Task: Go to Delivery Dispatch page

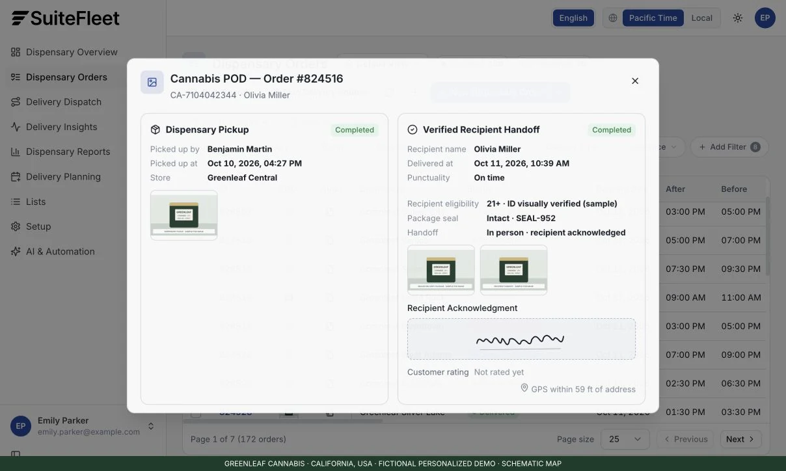Action: coord(64,101)
